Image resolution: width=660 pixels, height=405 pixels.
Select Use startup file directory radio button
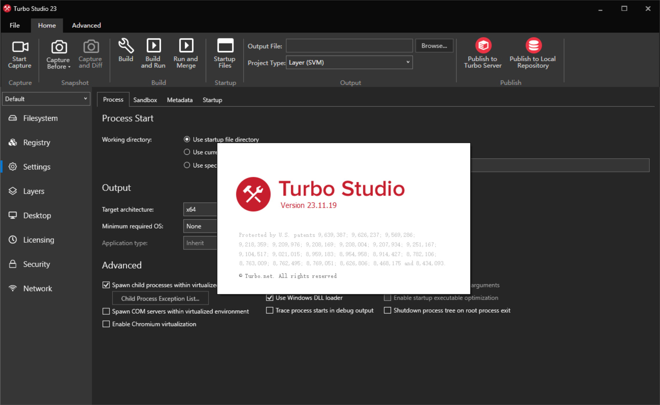coord(186,139)
